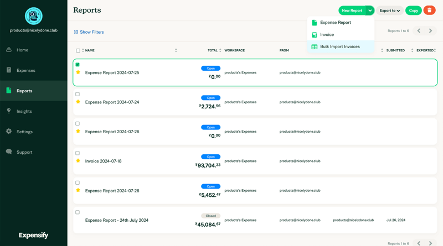This screenshot has height=246, width=443.
Task: Go to previous page at top pagination
Action: pyautogui.click(x=419, y=31)
